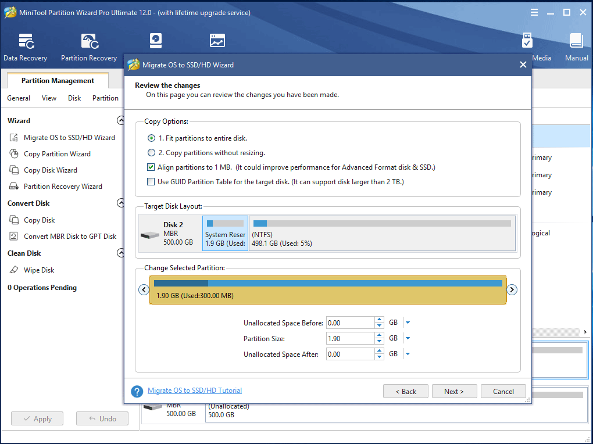Image resolution: width=593 pixels, height=444 pixels.
Task: Collapse the Wizard sidebar section
Action: pos(120,121)
